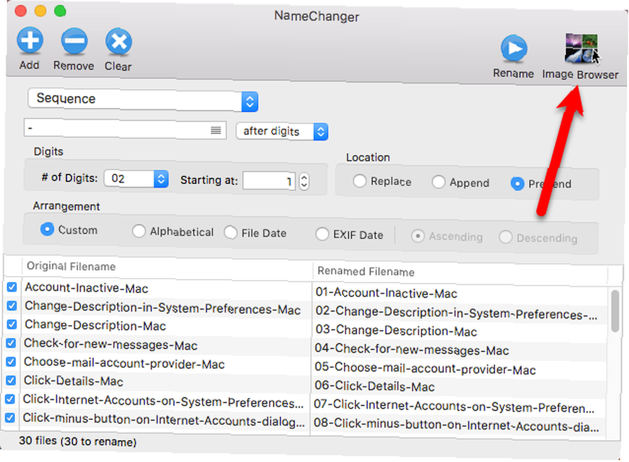This screenshot has width=629, height=462.
Task: Select File Date arrangement
Action: click(x=231, y=232)
